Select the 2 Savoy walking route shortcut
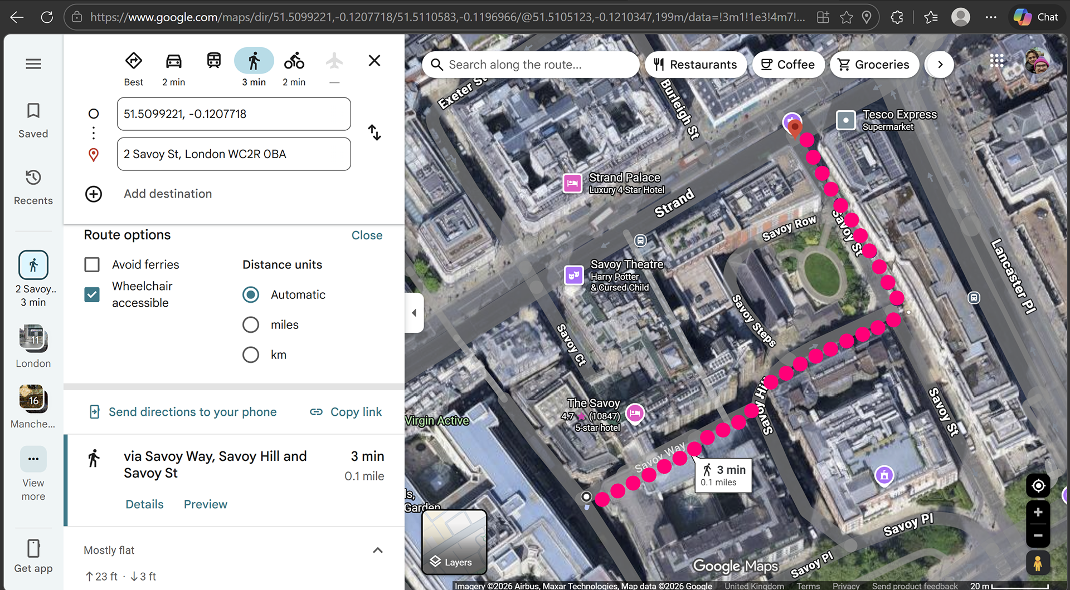The width and height of the screenshot is (1070, 590). point(33,279)
